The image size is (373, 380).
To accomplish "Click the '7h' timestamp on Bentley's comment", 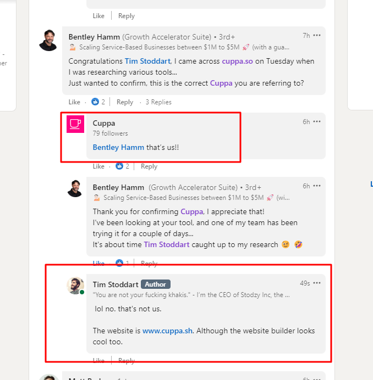I will click(x=306, y=36).
